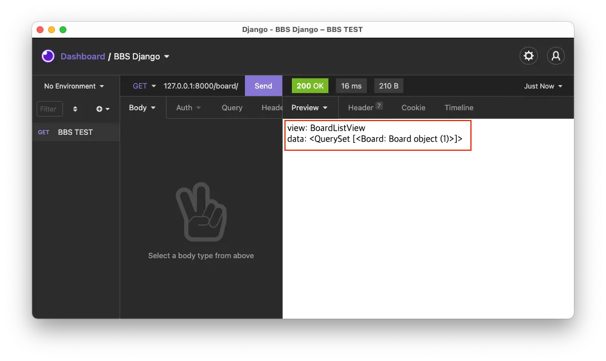Screen dimensions: 606x361
Task: Expand the BBS Django collection dropdown
Action: pos(141,57)
